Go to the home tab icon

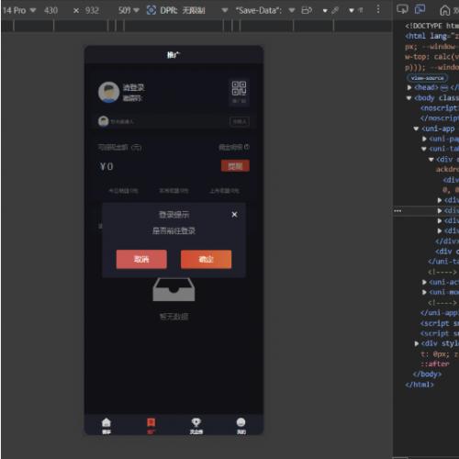point(106,422)
